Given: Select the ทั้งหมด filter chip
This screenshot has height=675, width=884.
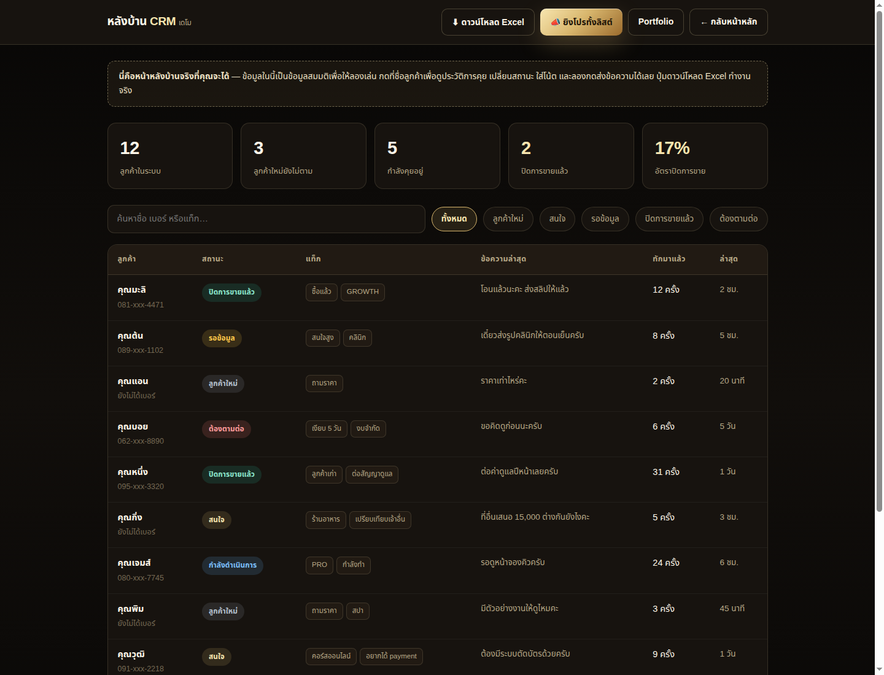Looking at the screenshot, I should coord(454,219).
